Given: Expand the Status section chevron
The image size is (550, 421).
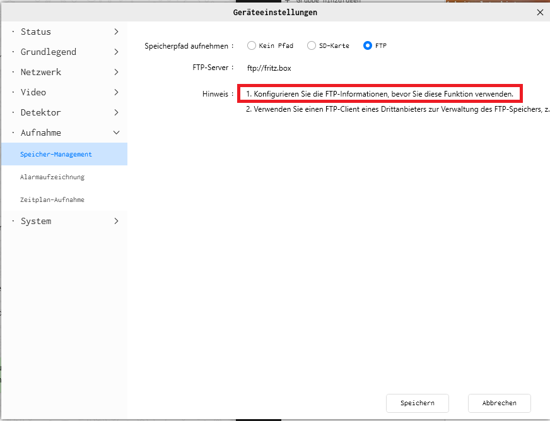Looking at the screenshot, I should 116,32.
